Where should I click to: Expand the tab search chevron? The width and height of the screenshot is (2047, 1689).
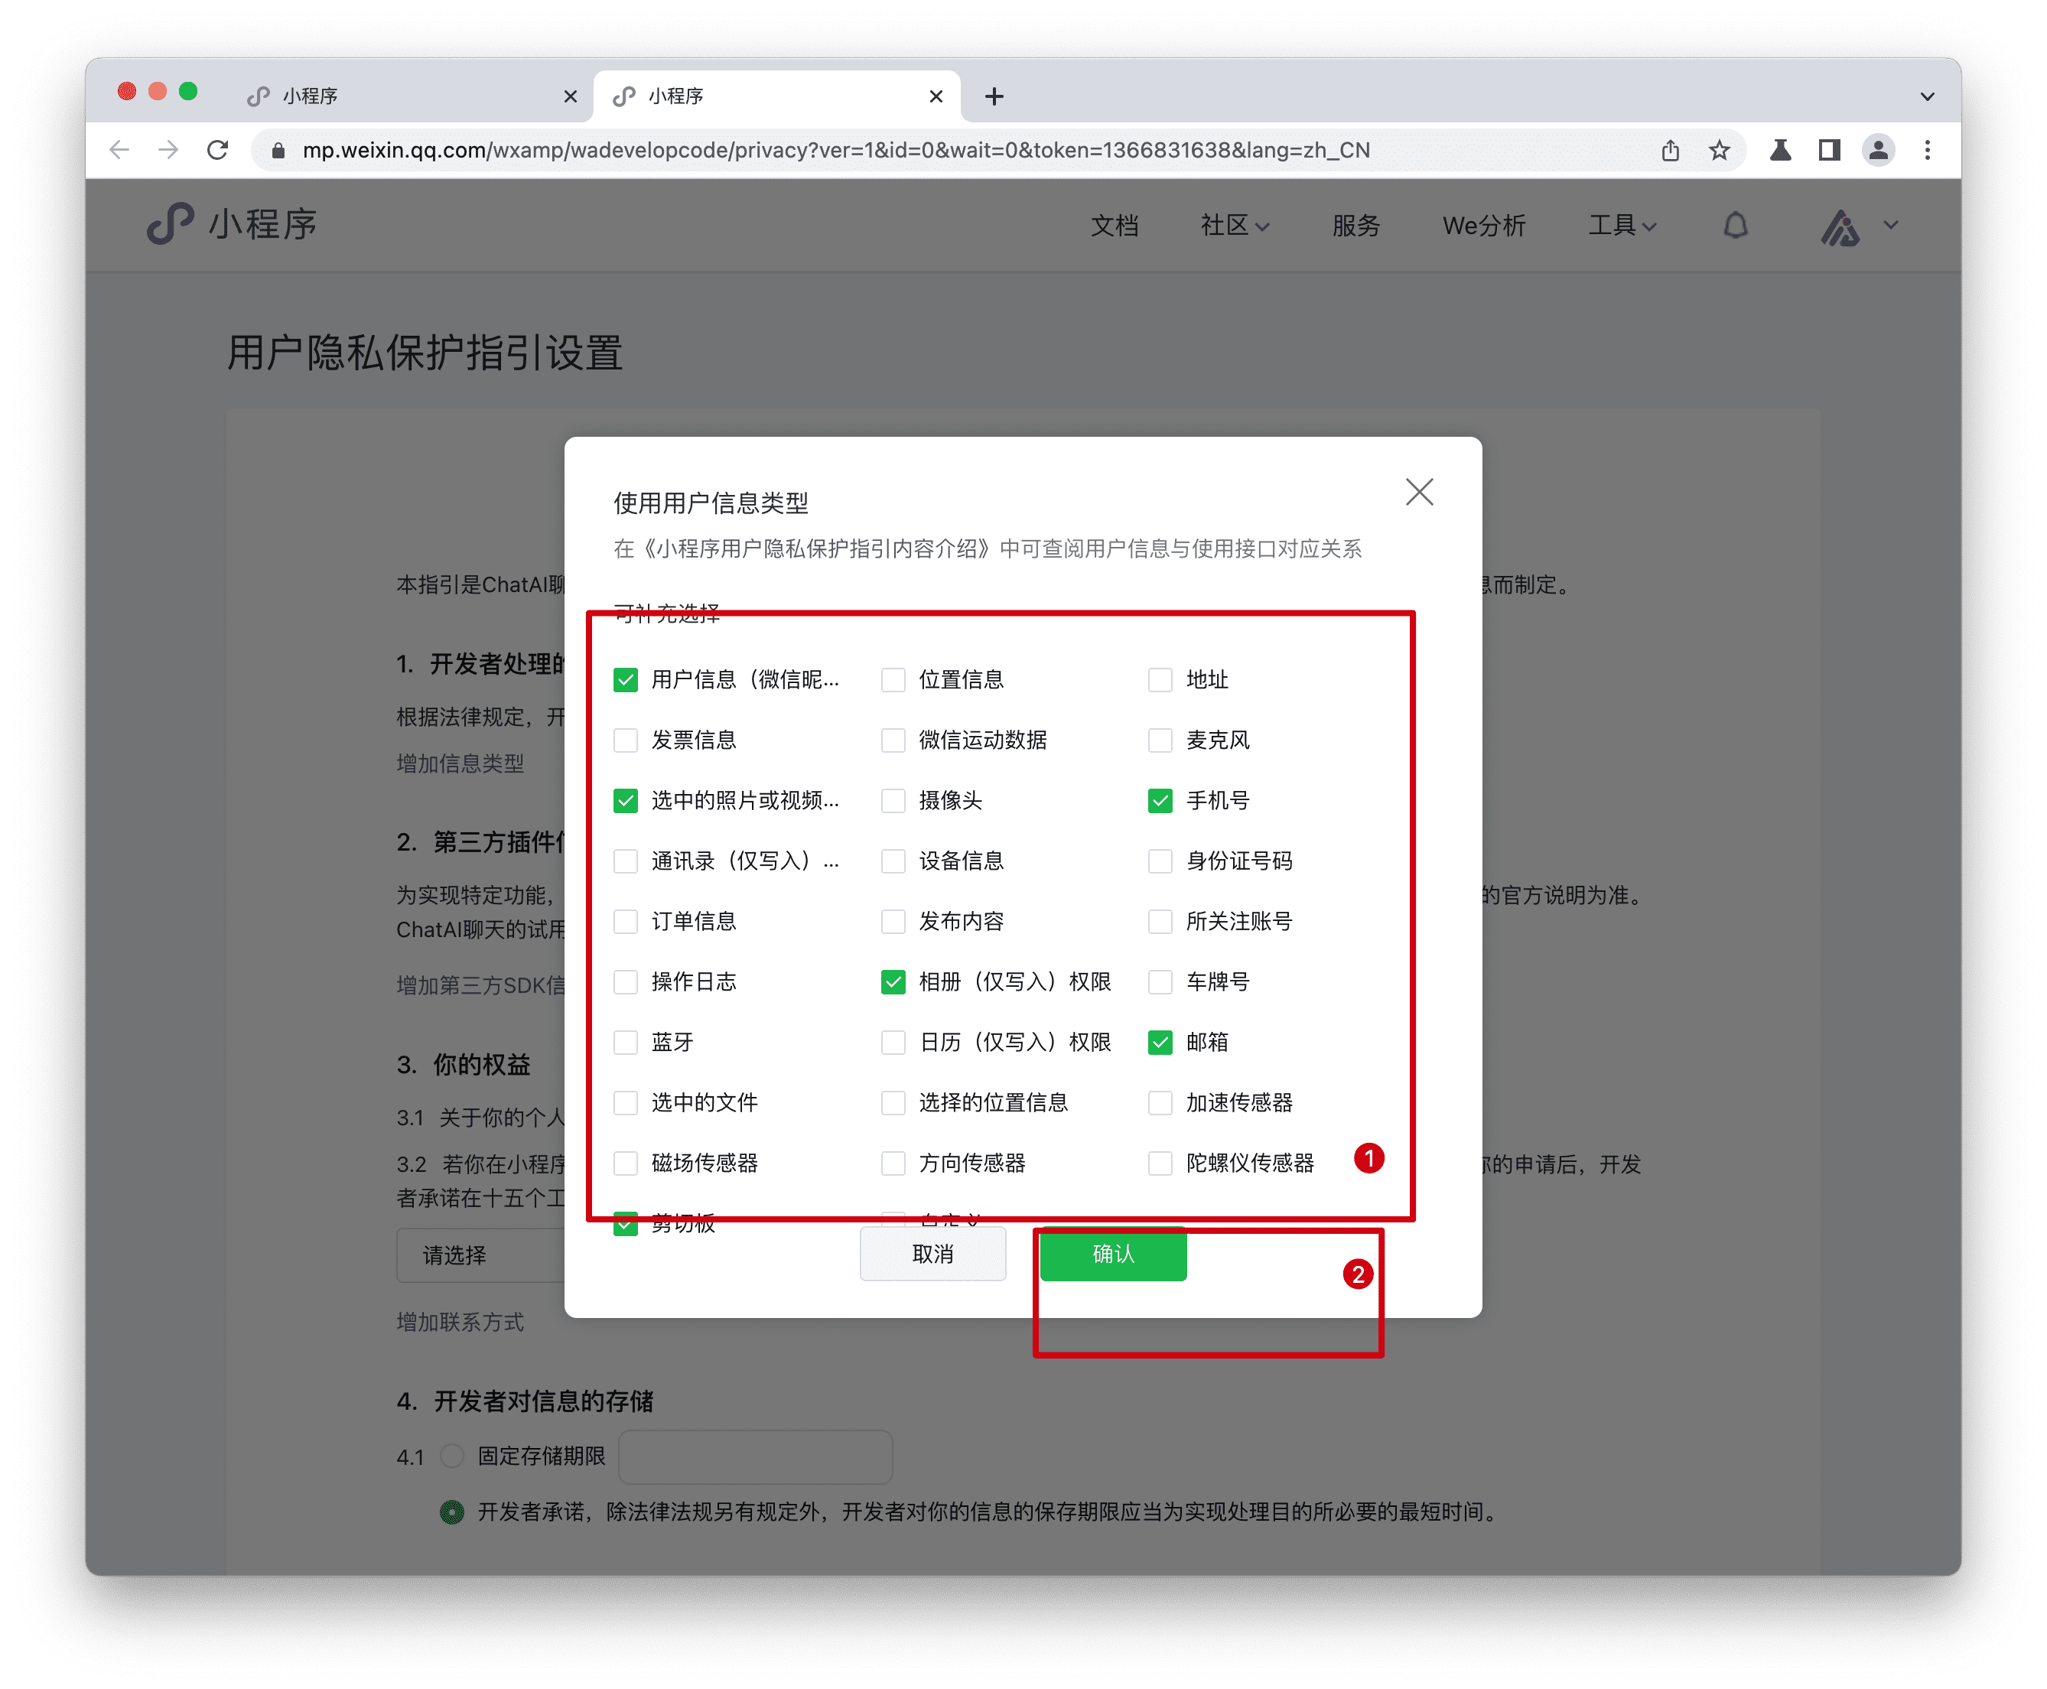[x=1926, y=96]
